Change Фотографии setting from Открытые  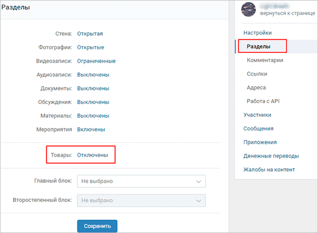click(91, 47)
